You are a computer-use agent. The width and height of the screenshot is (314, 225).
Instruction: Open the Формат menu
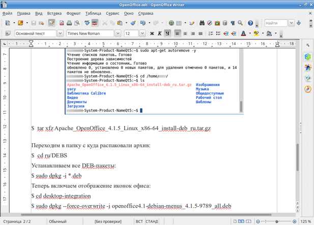click(73, 13)
